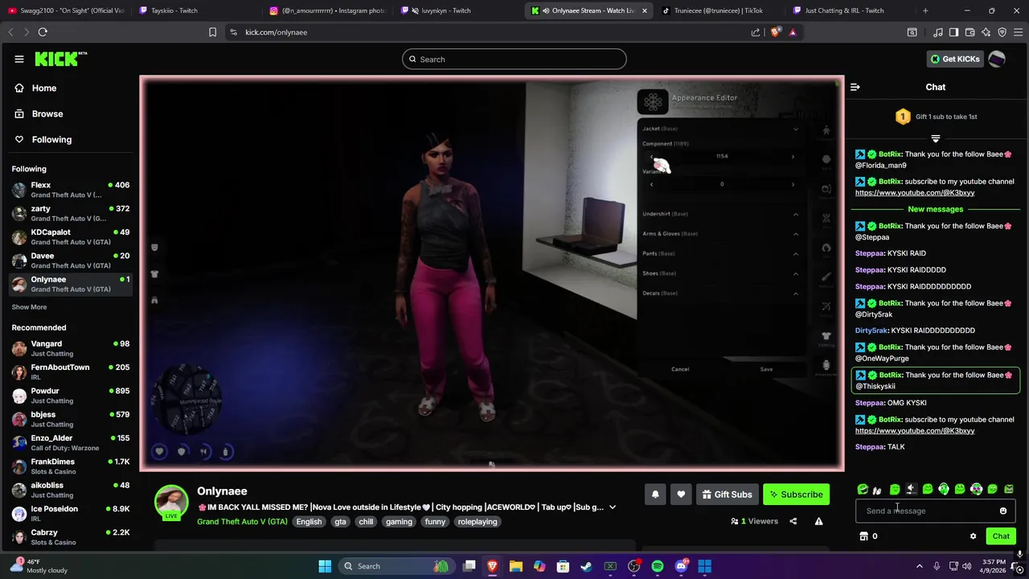Pick the laughing green emote
This screenshot has width=1029, height=579.
coord(863,489)
